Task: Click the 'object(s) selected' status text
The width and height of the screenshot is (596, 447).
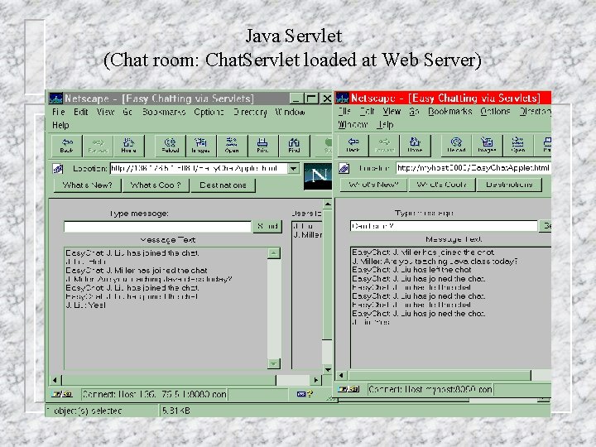Action: [87, 411]
